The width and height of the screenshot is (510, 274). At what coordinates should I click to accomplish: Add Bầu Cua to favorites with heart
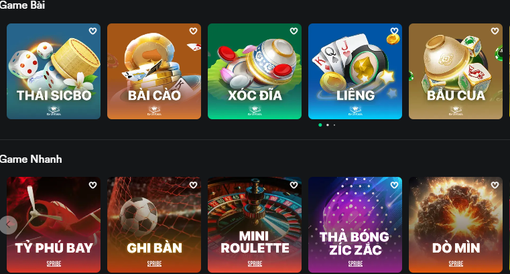[495, 31]
